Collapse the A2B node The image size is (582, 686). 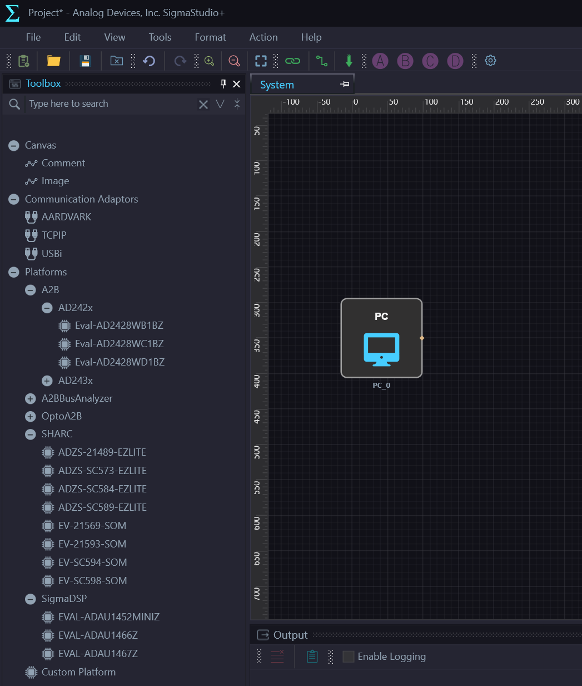click(x=31, y=290)
